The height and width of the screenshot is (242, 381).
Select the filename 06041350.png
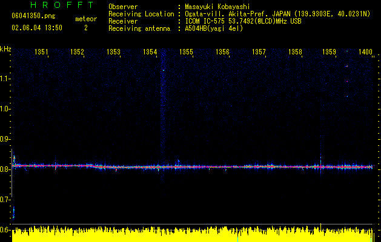coord(33,16)
